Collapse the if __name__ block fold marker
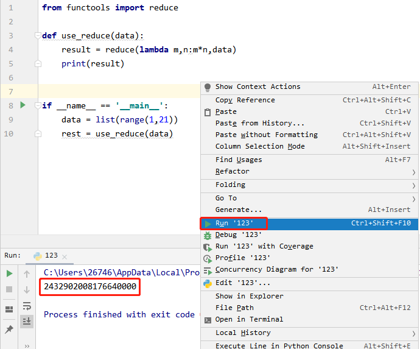Viewport: 420px width, 349px height. [38, 106]
